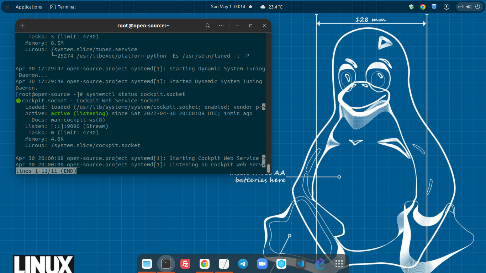Open Google Chrome from the dock

tap(205, 264)
